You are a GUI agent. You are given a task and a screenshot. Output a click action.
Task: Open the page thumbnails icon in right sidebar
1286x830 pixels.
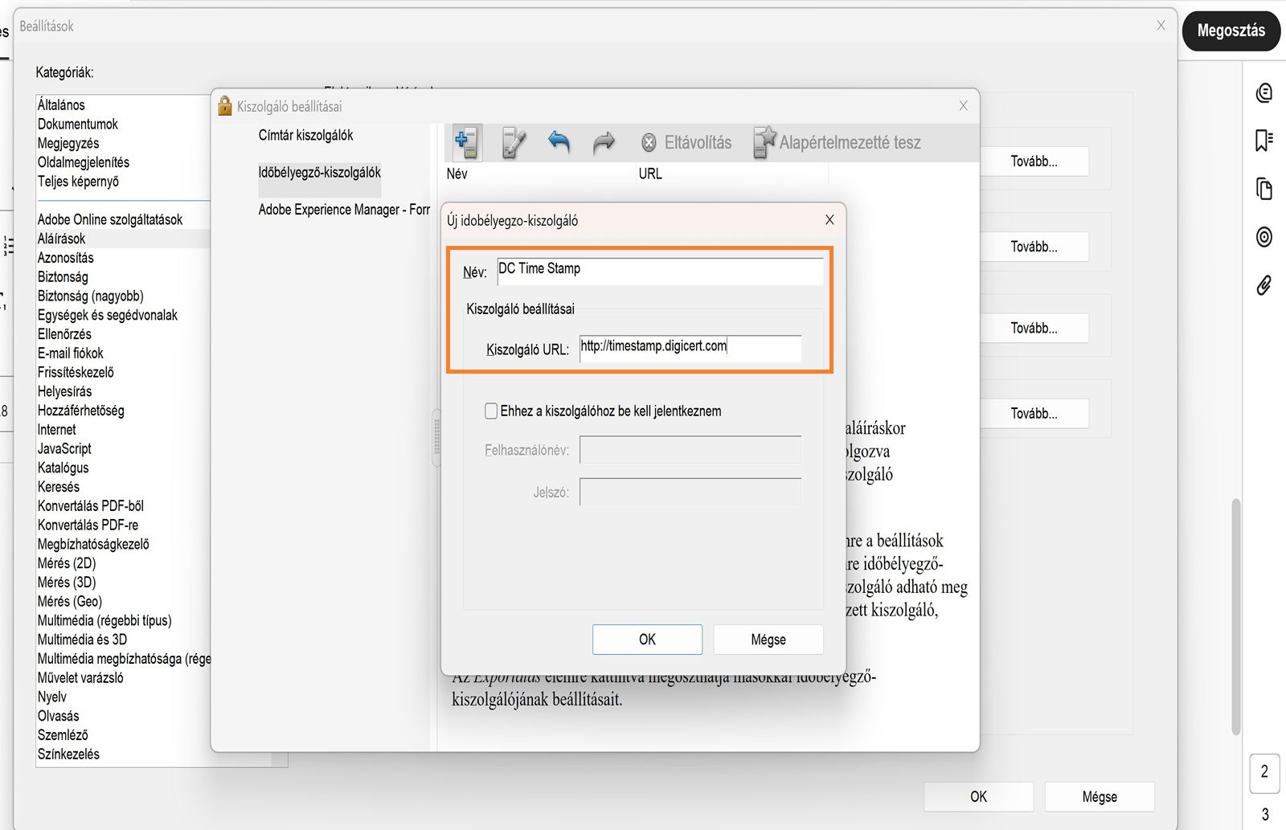[x=1264, y=189]
